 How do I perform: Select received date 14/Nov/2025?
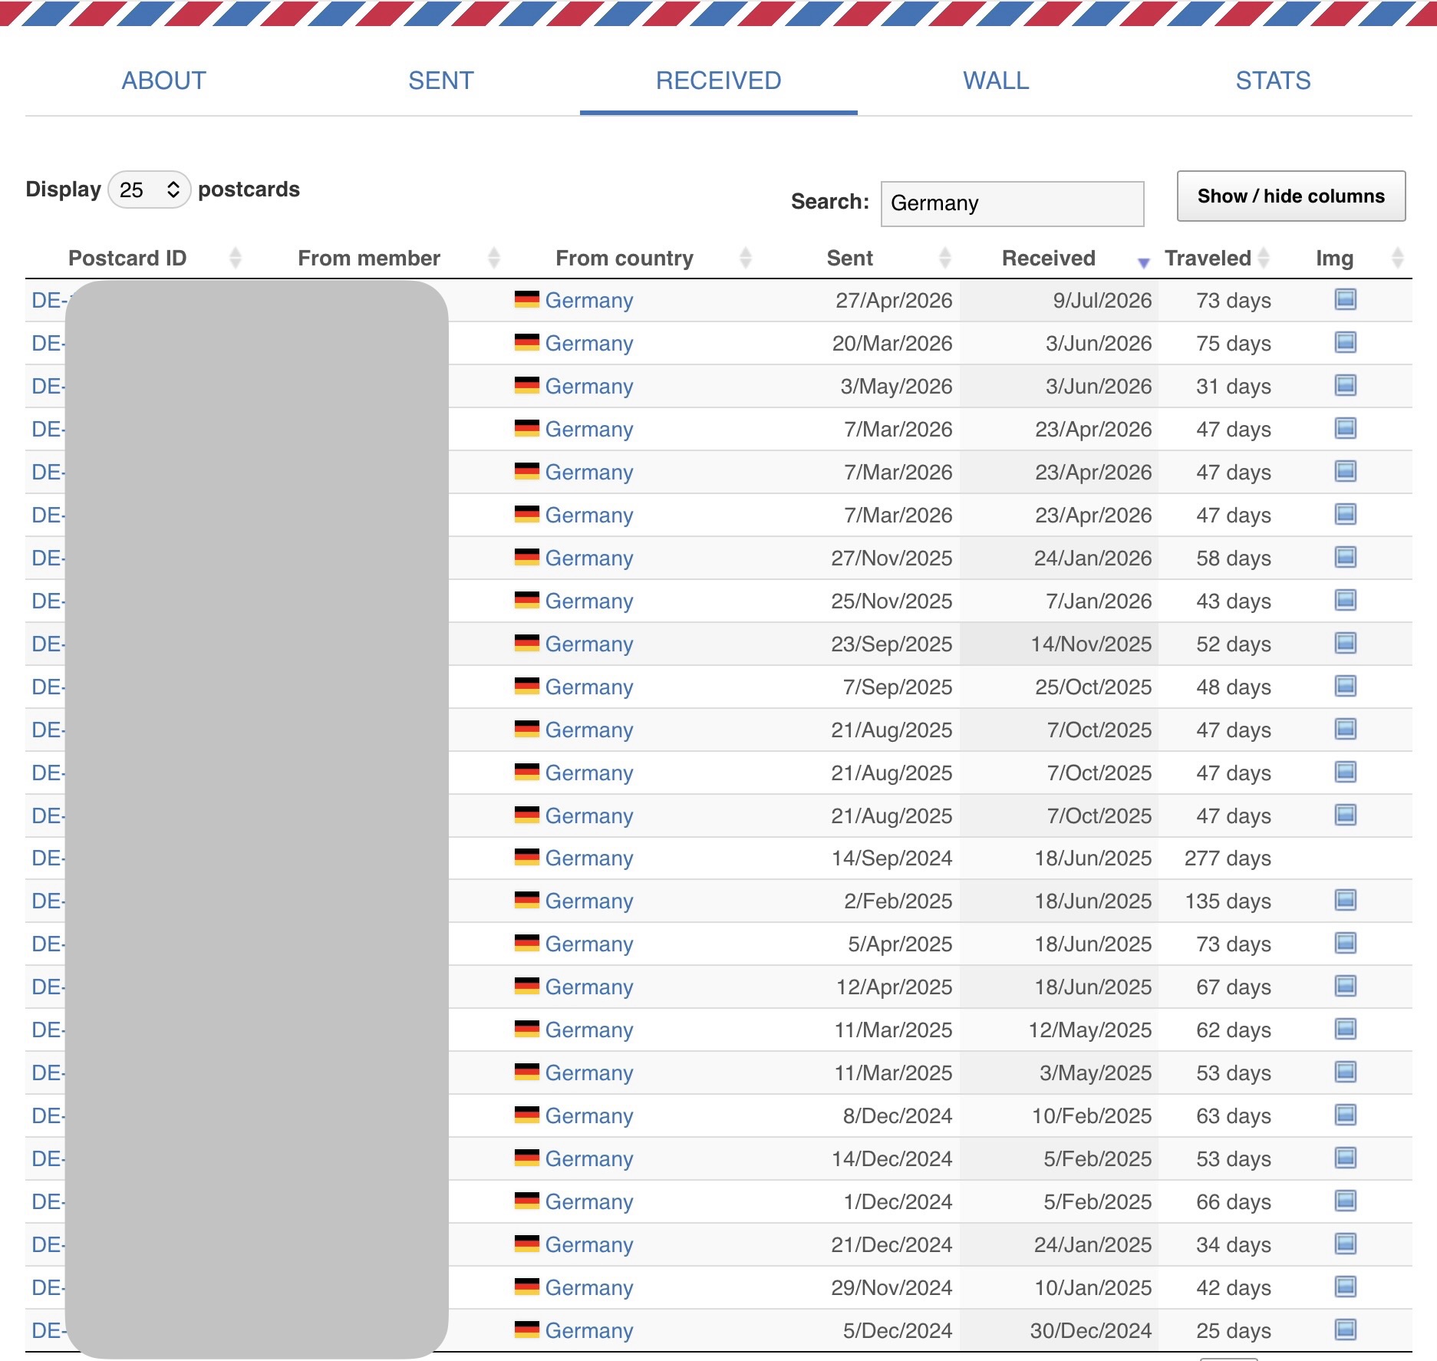coord(1091,644)
